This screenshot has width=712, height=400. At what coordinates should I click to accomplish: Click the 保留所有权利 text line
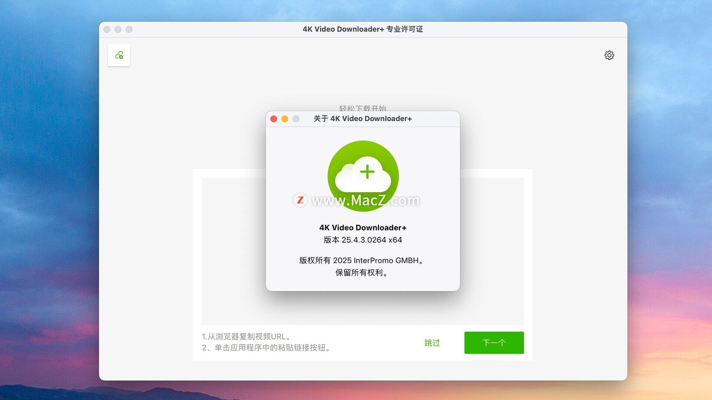pos(362,273)
